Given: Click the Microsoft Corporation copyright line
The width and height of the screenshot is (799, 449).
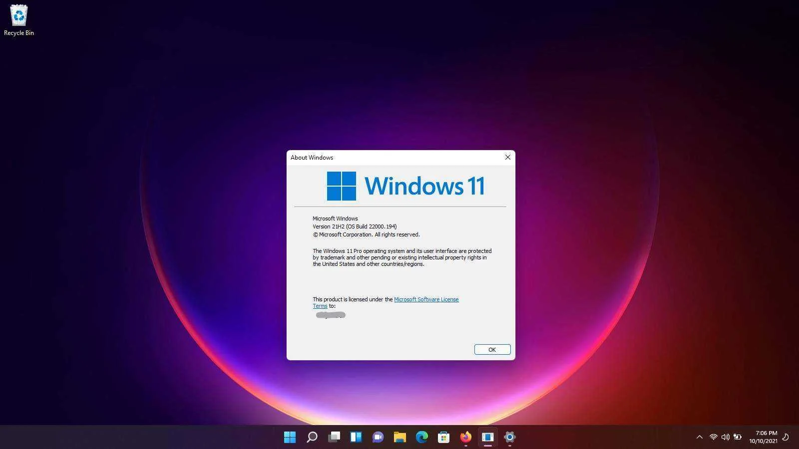Looking at the screenshot, I should pos(366,234).
